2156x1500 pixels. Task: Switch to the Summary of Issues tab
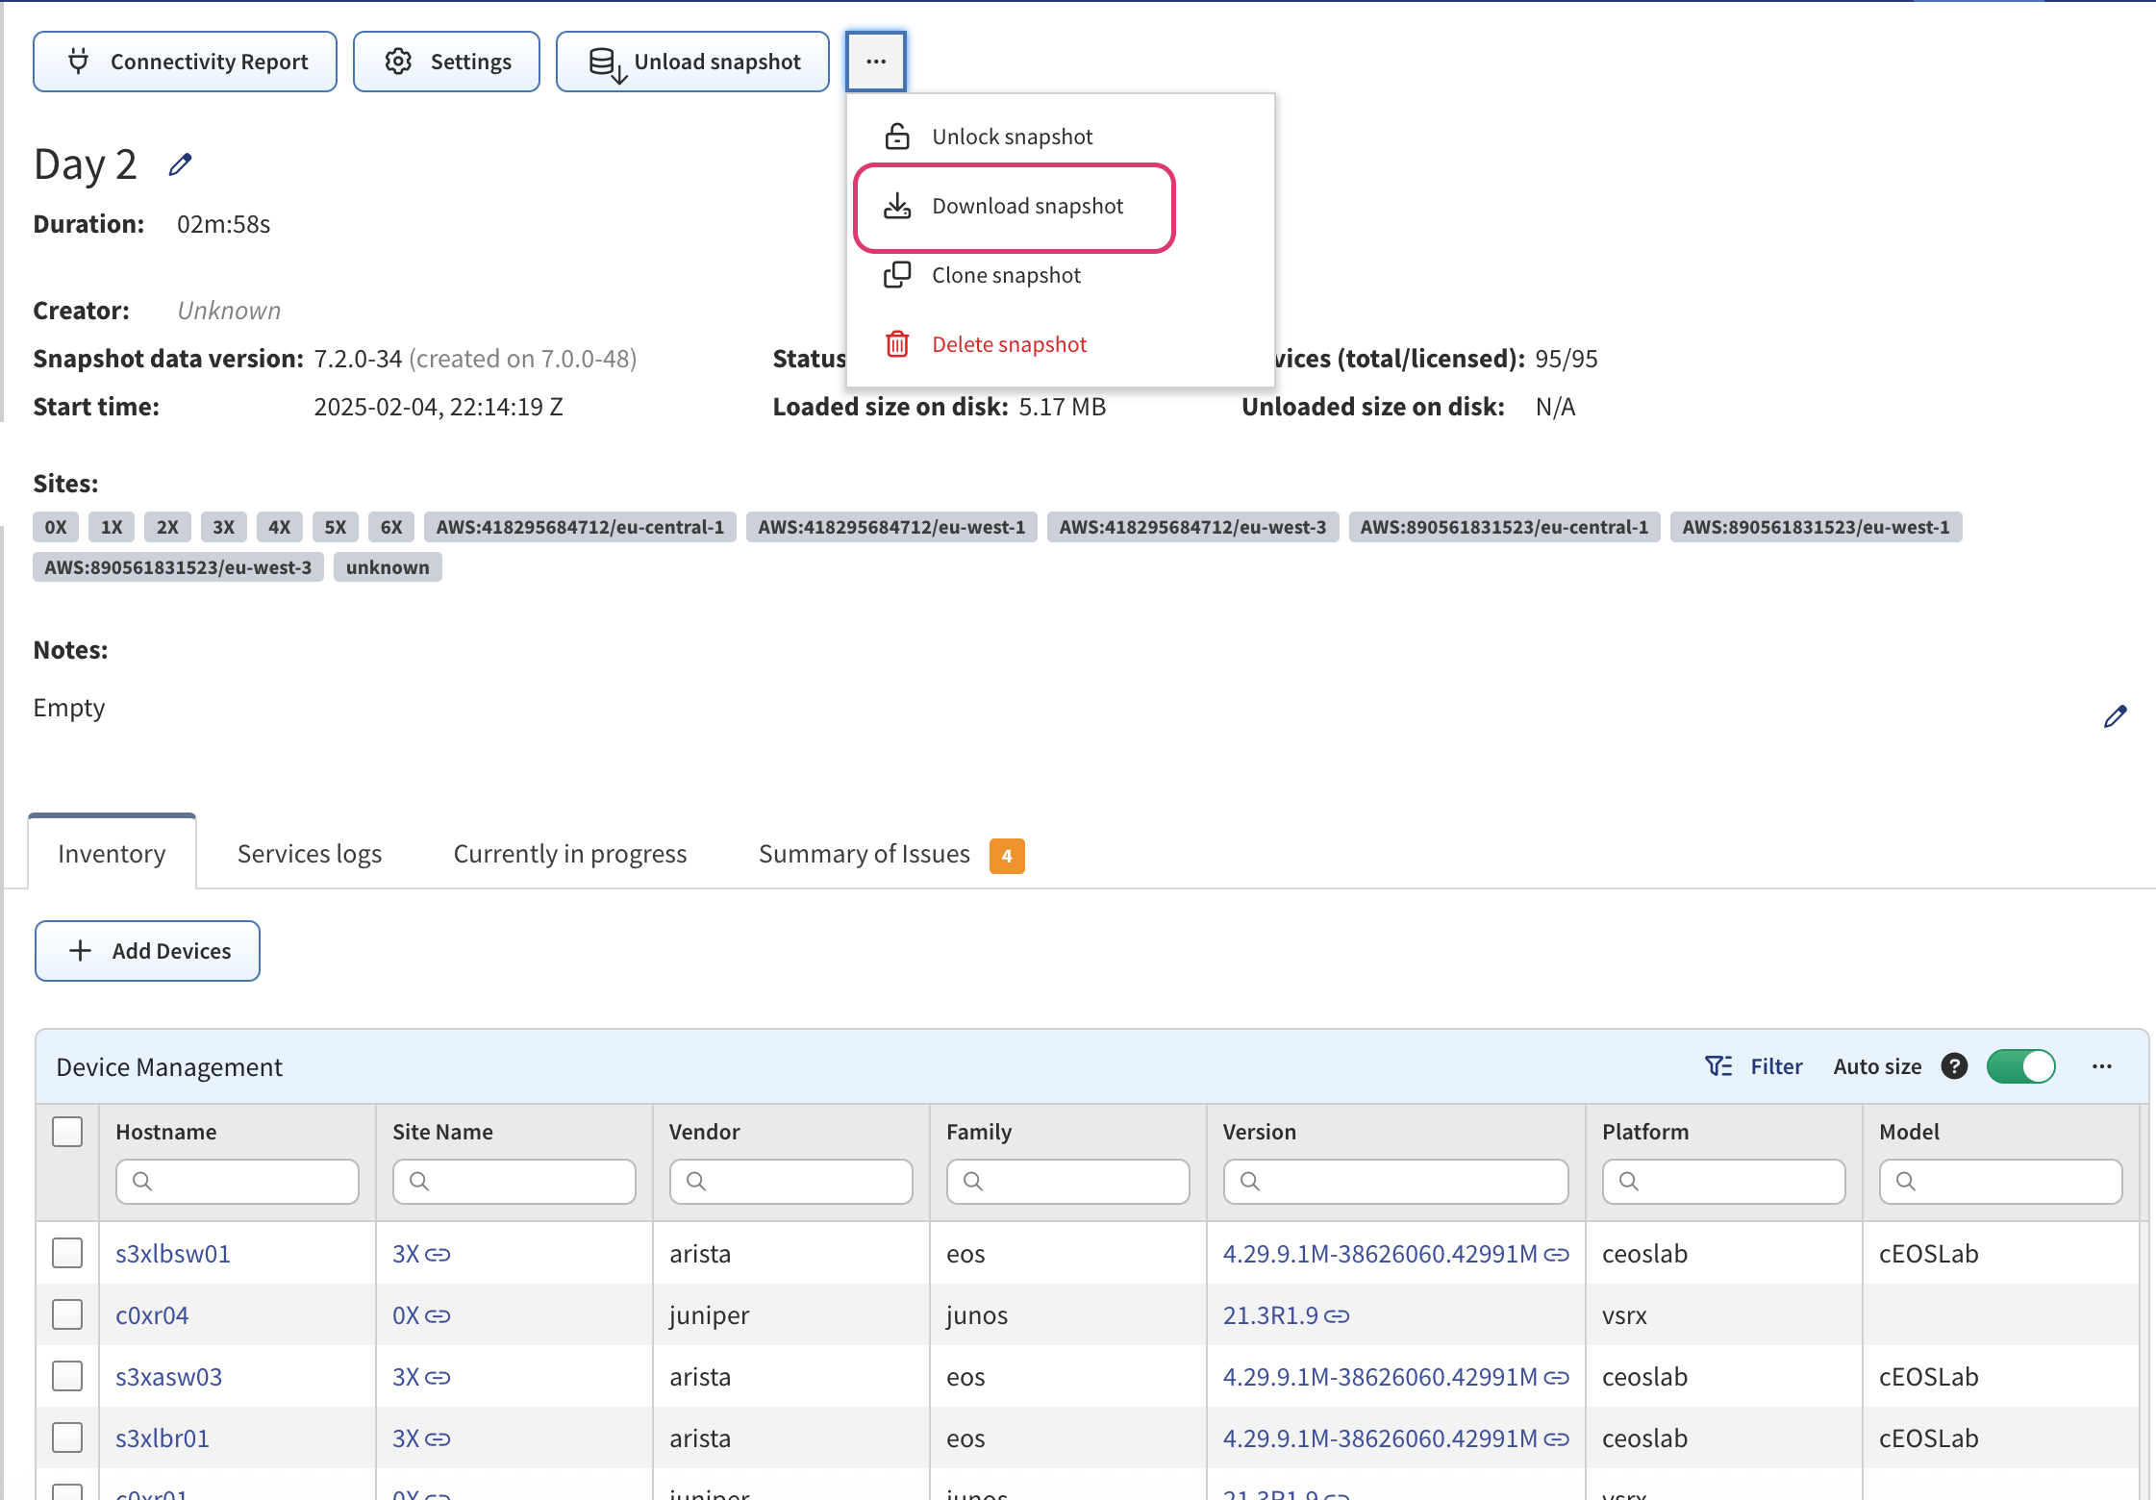[865, 854]
